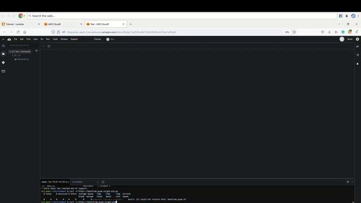Open the browser downloads icon
This screenshot has height=203, width=361.
[x=329, y=32]
